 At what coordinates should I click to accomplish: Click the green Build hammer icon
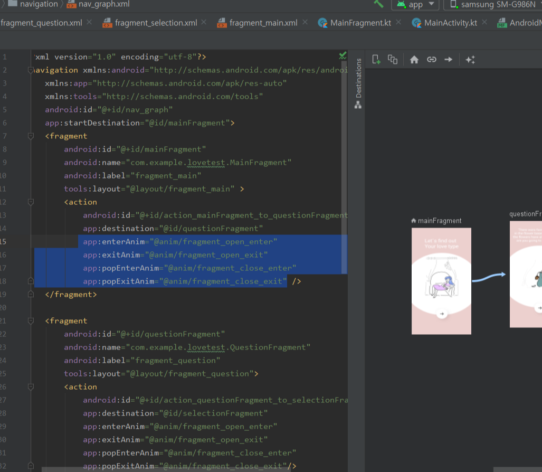pyautogui.click(x=378, y=4)
